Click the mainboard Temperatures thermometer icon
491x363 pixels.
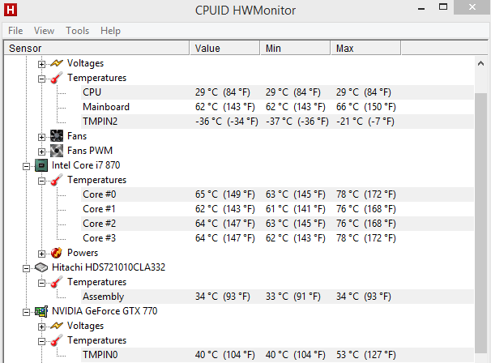click(x=57, y=78)
